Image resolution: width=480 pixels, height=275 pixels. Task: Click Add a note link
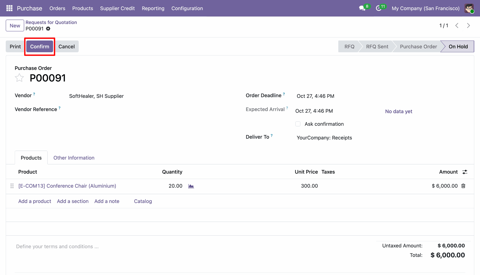(107, 201)
